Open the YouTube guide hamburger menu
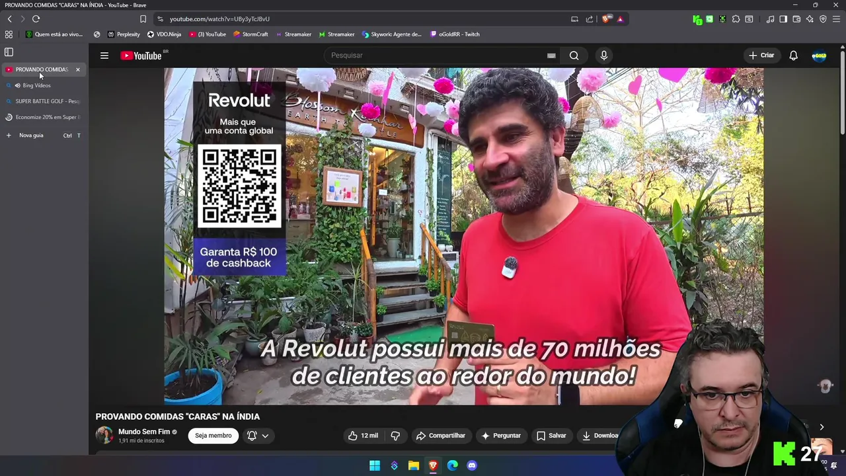This screenshot has height=476, width=846. pyautogui.click(x=104, y=56)
